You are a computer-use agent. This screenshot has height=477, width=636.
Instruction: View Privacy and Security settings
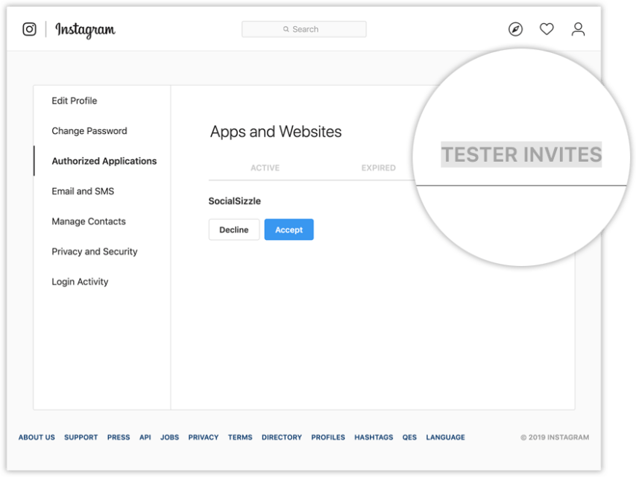pyautogui.click(x=94, y=251)
